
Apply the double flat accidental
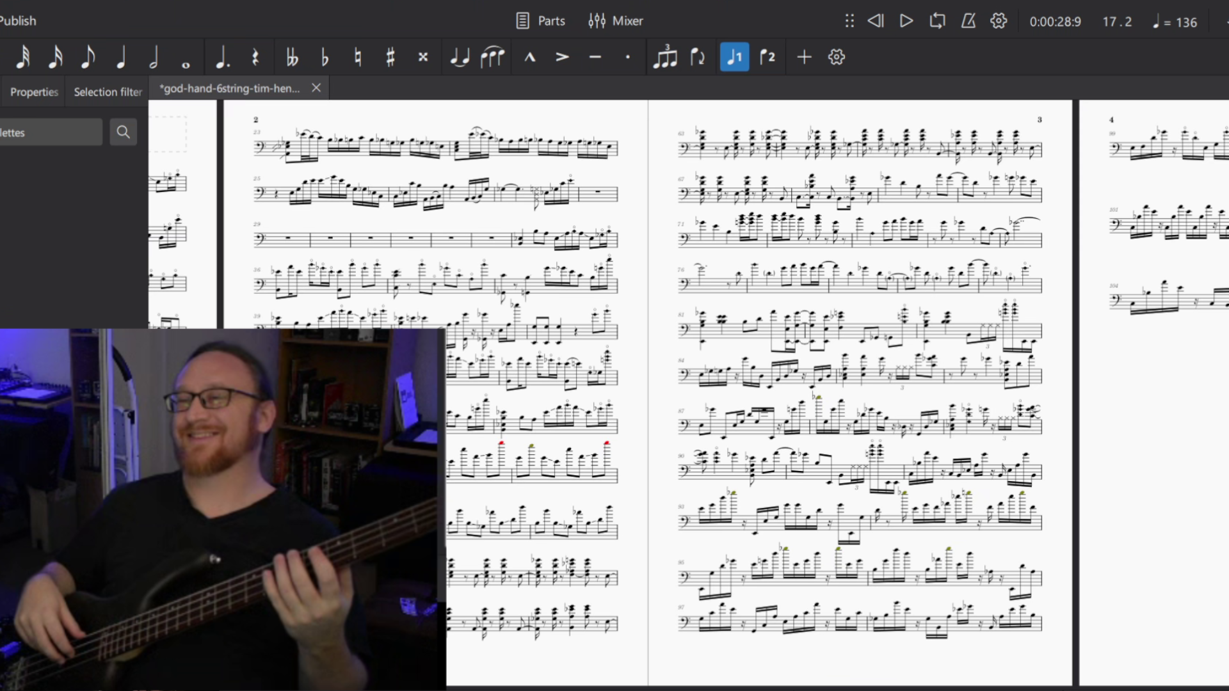(292, 58)
